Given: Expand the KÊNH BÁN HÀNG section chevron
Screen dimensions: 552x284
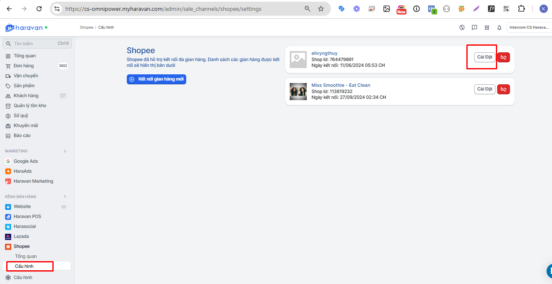Looking at the screenshot, I should pyautogui.click(x=65, y=196).
